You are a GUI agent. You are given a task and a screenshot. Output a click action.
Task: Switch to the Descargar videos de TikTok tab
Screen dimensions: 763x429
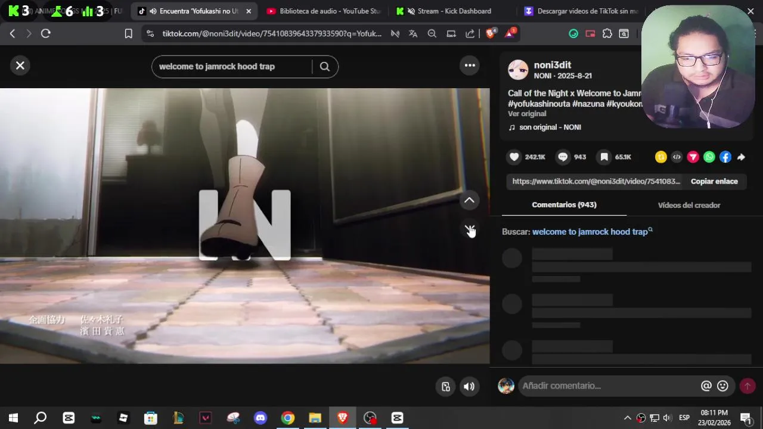(x=581, y=11)
